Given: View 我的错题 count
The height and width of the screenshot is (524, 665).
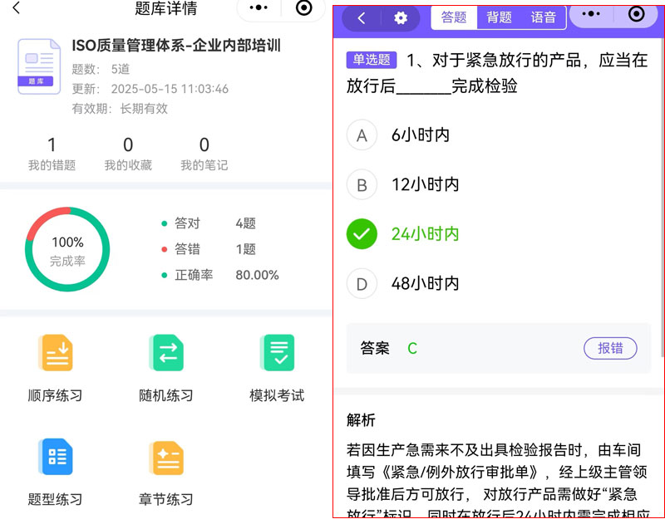Looking at the screenshot, I should 52,154.
